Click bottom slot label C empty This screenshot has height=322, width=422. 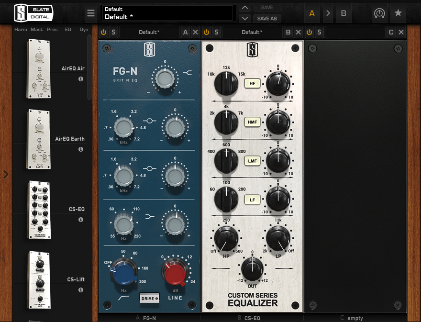click(x=352, y=318)
